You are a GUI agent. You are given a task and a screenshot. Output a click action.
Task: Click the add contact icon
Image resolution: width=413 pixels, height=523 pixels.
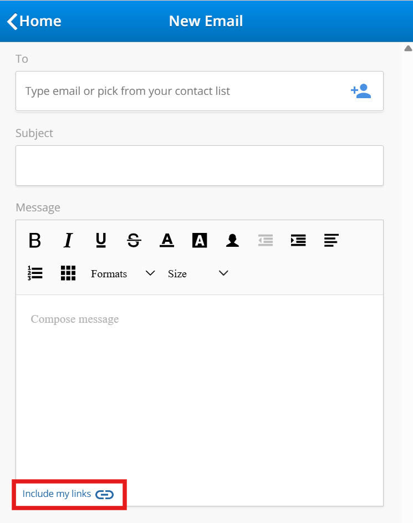(x=361, y=91)
